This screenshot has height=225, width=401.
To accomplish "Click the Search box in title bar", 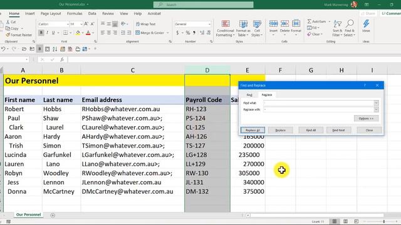I will click(203, 4).
